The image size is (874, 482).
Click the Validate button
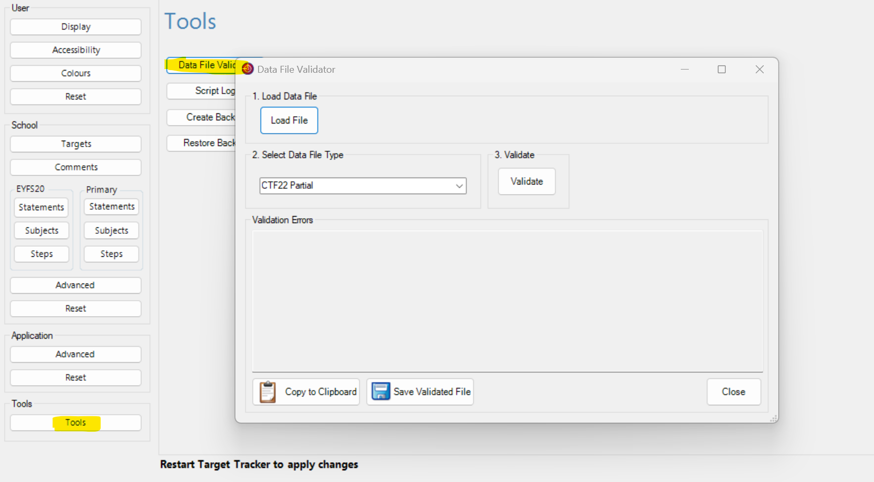(x=526, y=181)
